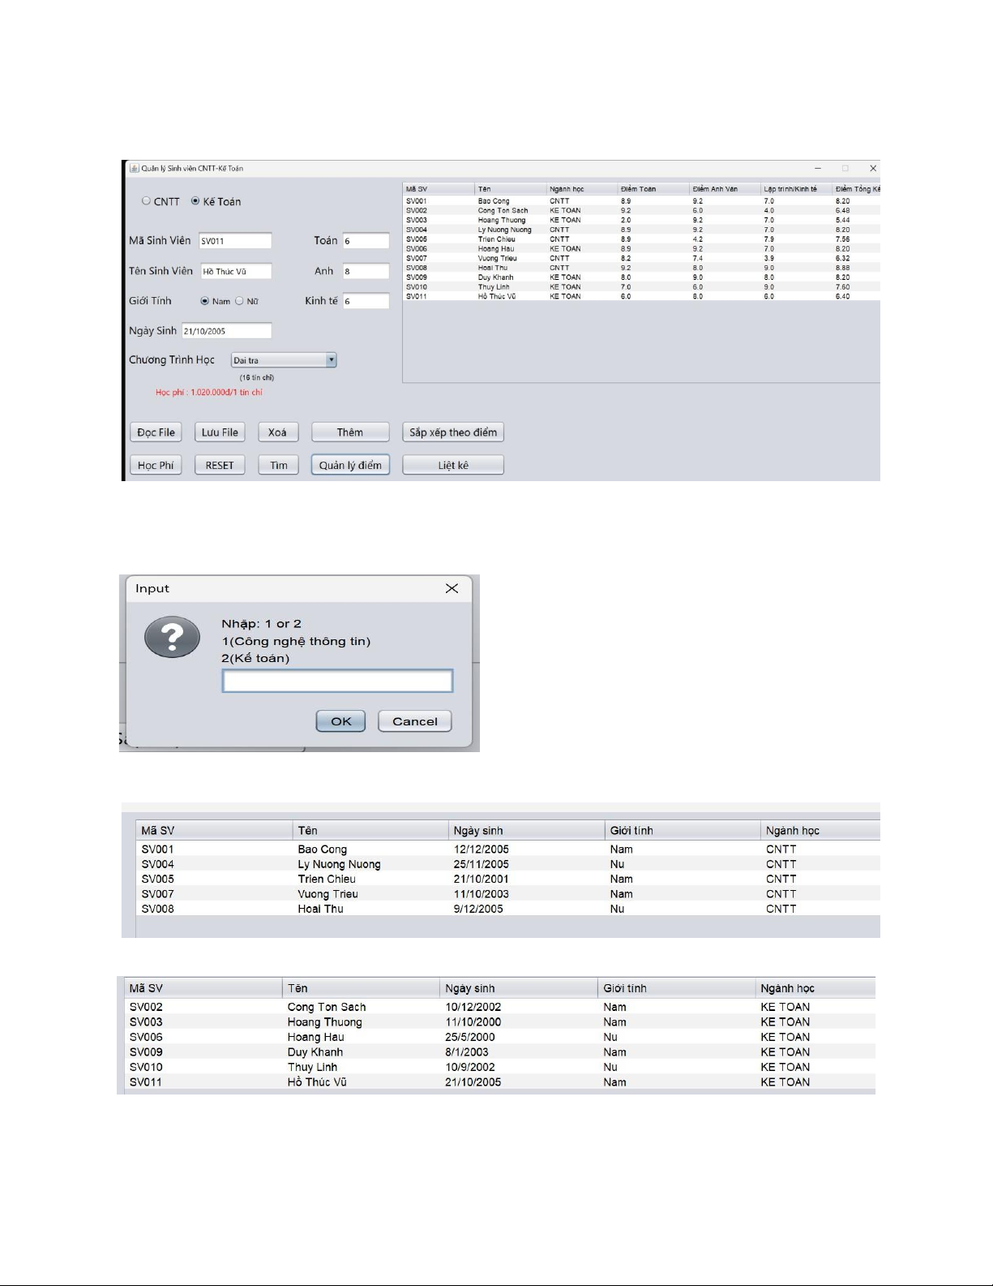Click the RESET button
Viewport: 993px width, 1286px height.
(220, 465)
